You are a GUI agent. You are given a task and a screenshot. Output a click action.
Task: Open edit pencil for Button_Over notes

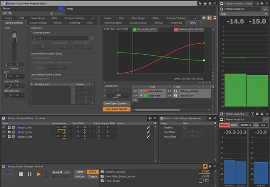point(149,127)
